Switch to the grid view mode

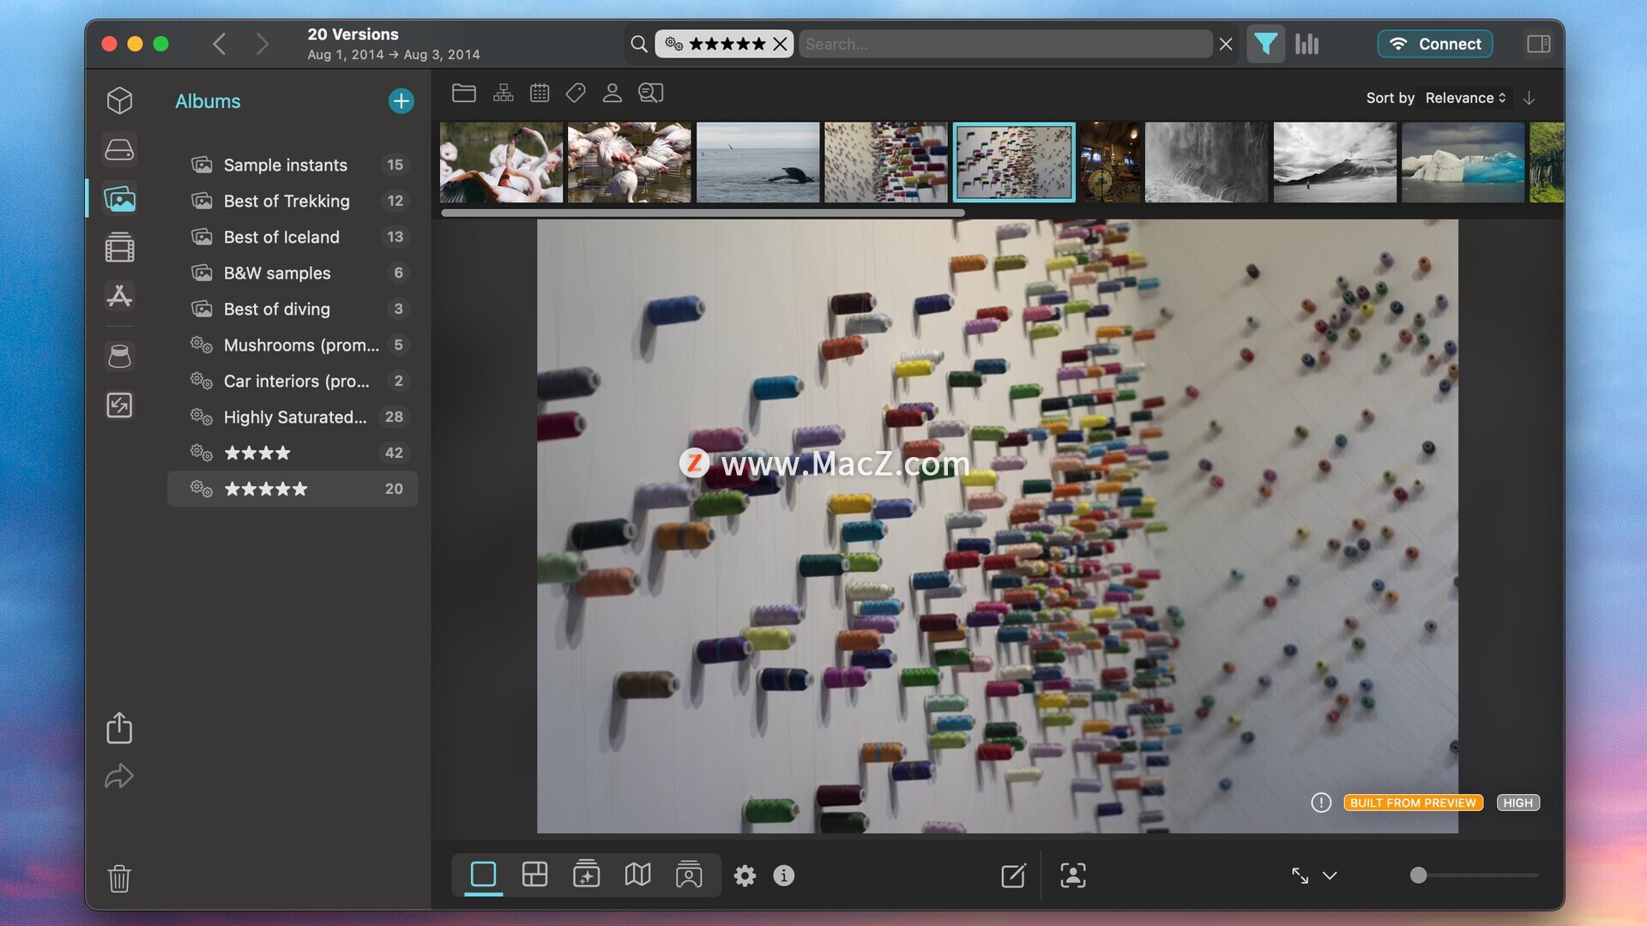pyautogui.click(x=534, y=875)
